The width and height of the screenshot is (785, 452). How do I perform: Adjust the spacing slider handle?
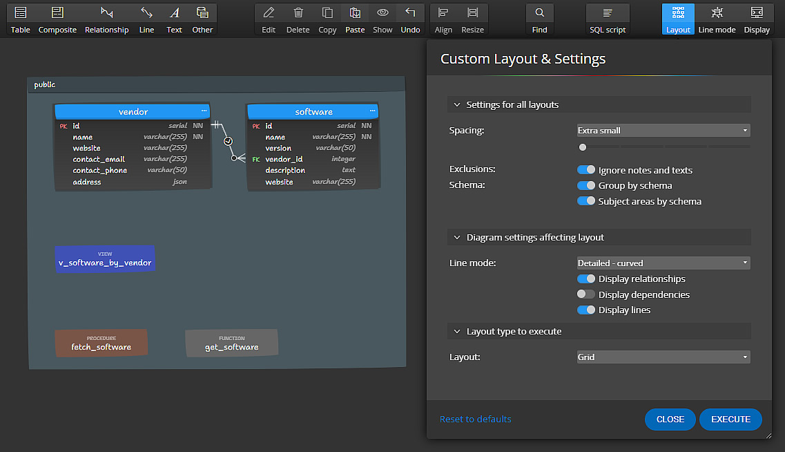coord(582,147)
